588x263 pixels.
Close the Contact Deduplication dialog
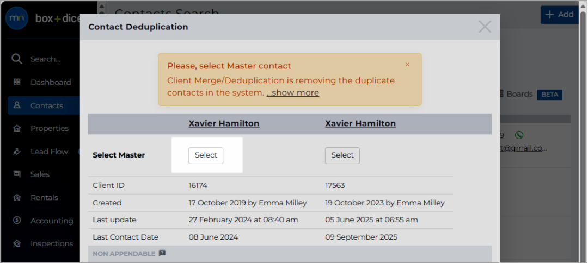point(485,27)
